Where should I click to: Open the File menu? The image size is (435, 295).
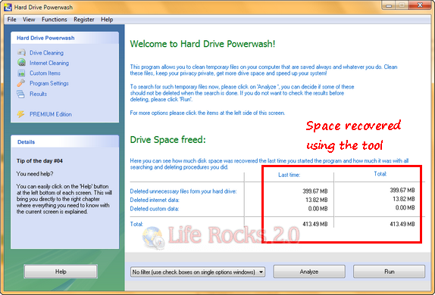coord(11,20)
